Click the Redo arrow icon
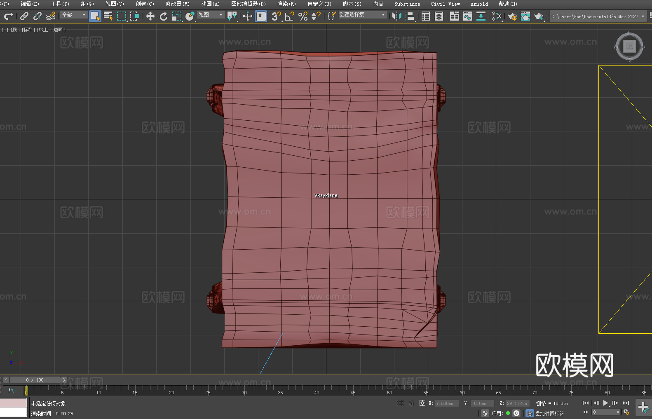 (8, 16)
